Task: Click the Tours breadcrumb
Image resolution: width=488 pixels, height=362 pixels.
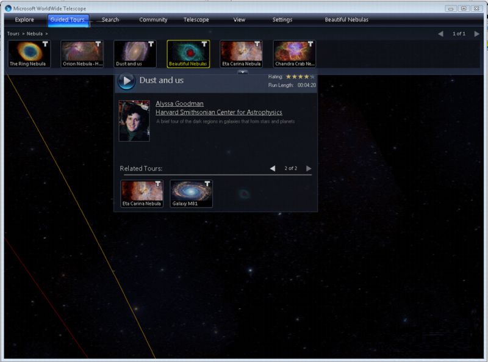Action: (13, 34)
